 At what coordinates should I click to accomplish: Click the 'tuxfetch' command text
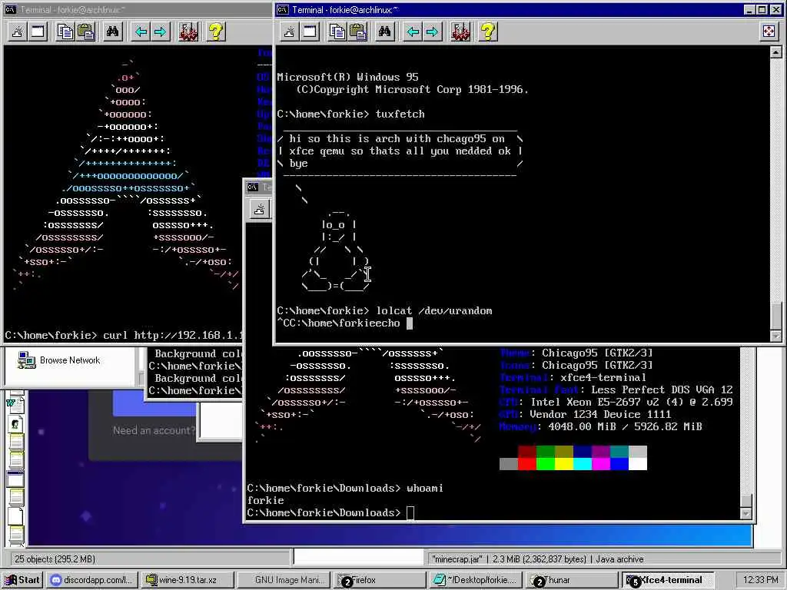coord(400,114)
